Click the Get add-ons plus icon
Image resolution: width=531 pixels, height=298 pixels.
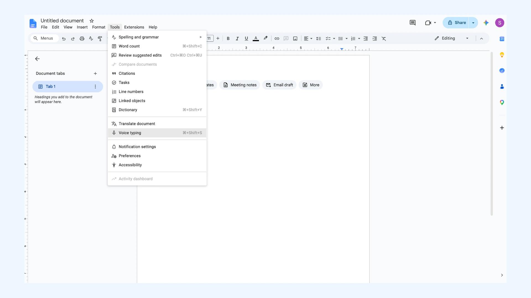(x=502, y=128)
